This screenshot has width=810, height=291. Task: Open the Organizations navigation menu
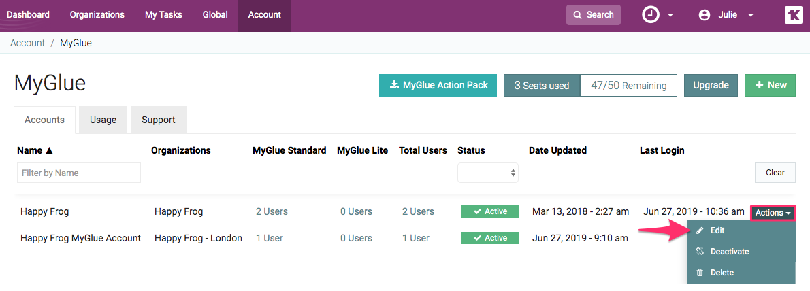pyautogui.click(x=97, y=15)
